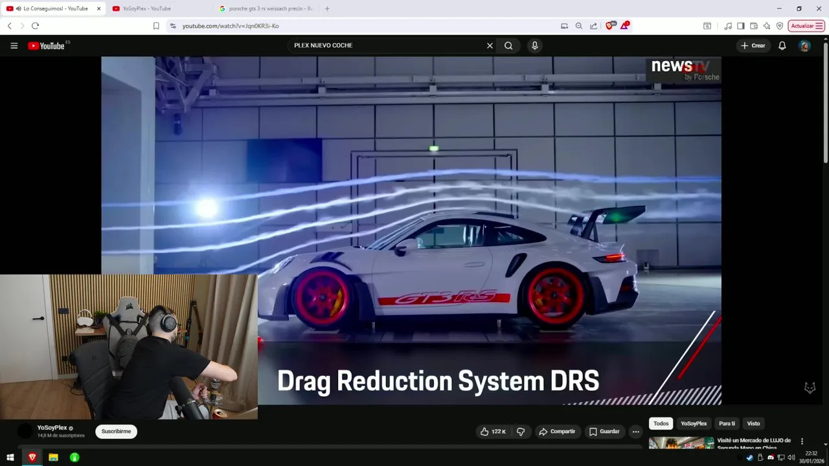The image size is (829, 466).
Task: Open the YouTube notifications bell
Action: pyautogui.click(x=782, y=46)
